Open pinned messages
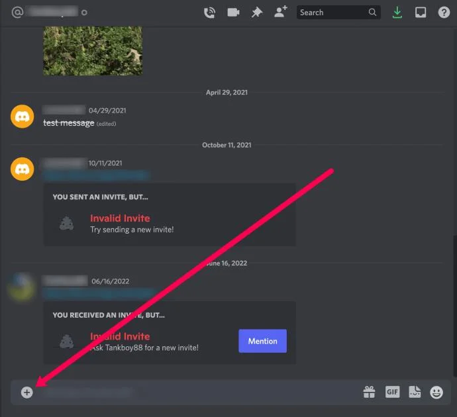 (x=257, y=13)
